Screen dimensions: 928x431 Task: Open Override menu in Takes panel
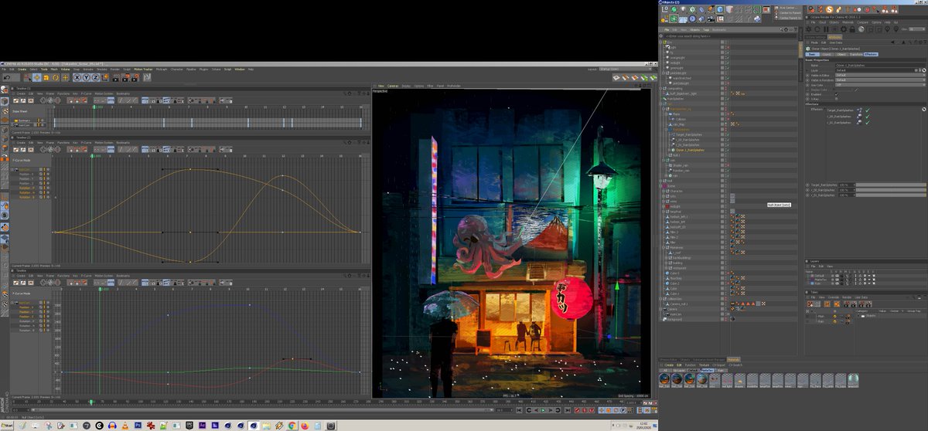[834, 297]
